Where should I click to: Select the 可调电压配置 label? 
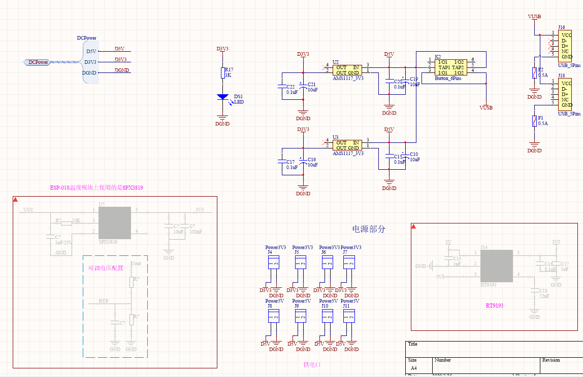(106, 268)
